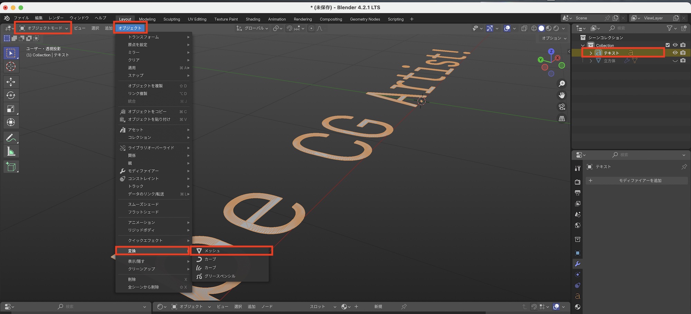
Task: Open the オブジェクトモード mode dropdown
Action: point(43,28)
